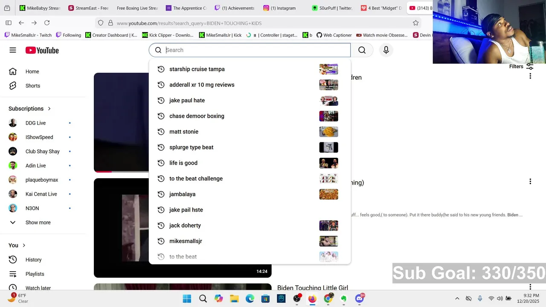Click the YouTube logo
The height and width of the screenshot is (307, 546).
tap(42, 50)
